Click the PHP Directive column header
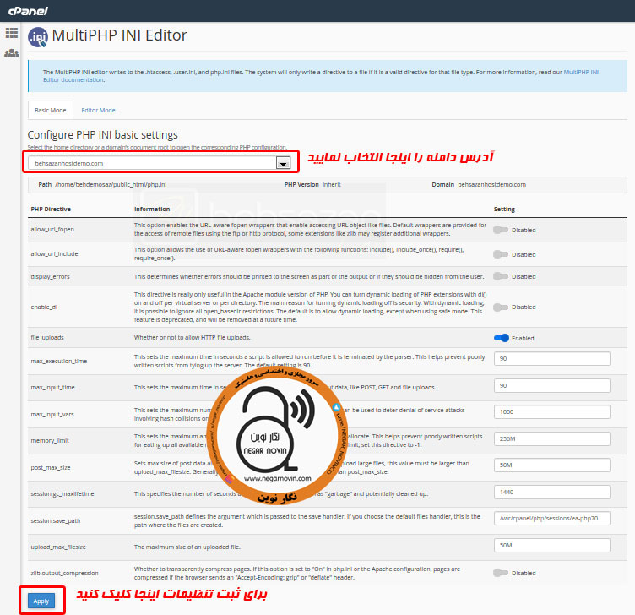This screenshot has height=615, width=635. tap(51, 209)
